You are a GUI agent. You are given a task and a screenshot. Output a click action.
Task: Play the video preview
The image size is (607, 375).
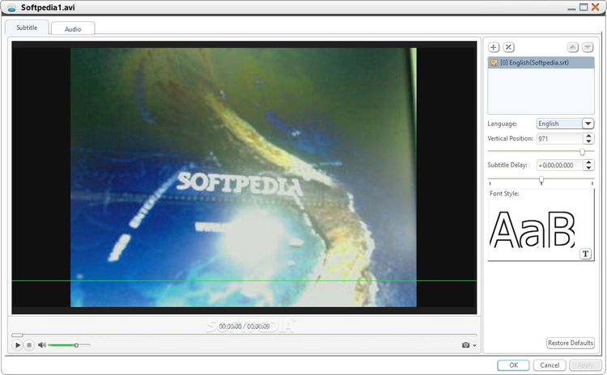(x=18, y=345)
